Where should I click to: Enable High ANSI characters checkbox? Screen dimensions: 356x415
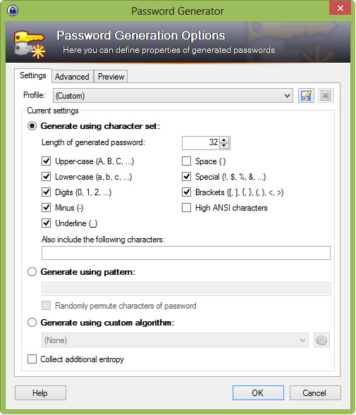[187, 207]
